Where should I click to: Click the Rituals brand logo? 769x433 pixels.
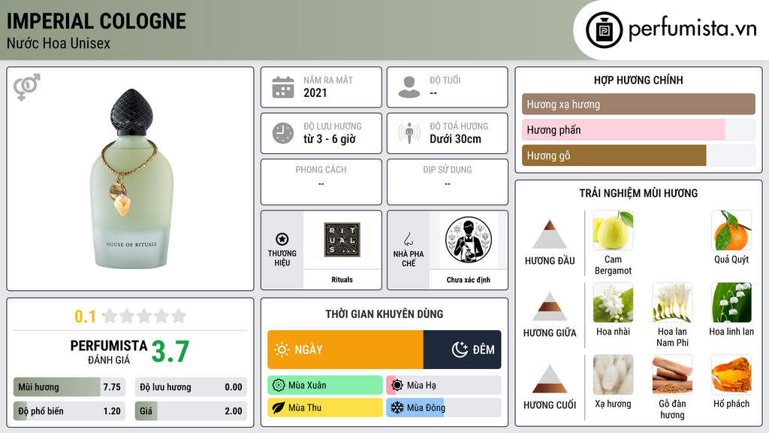pyautogui.click(x=342, y=240)
